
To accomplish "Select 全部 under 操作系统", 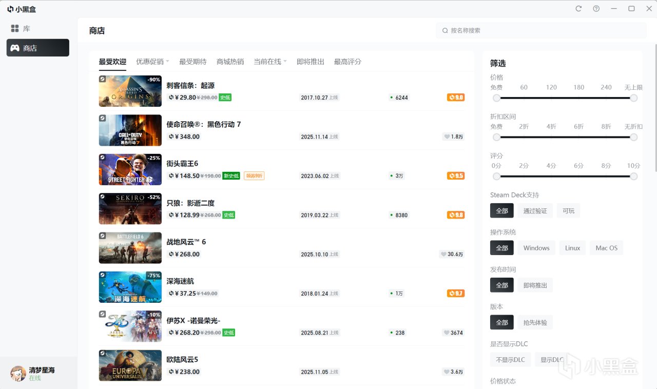I will click(x=502, y=248).
